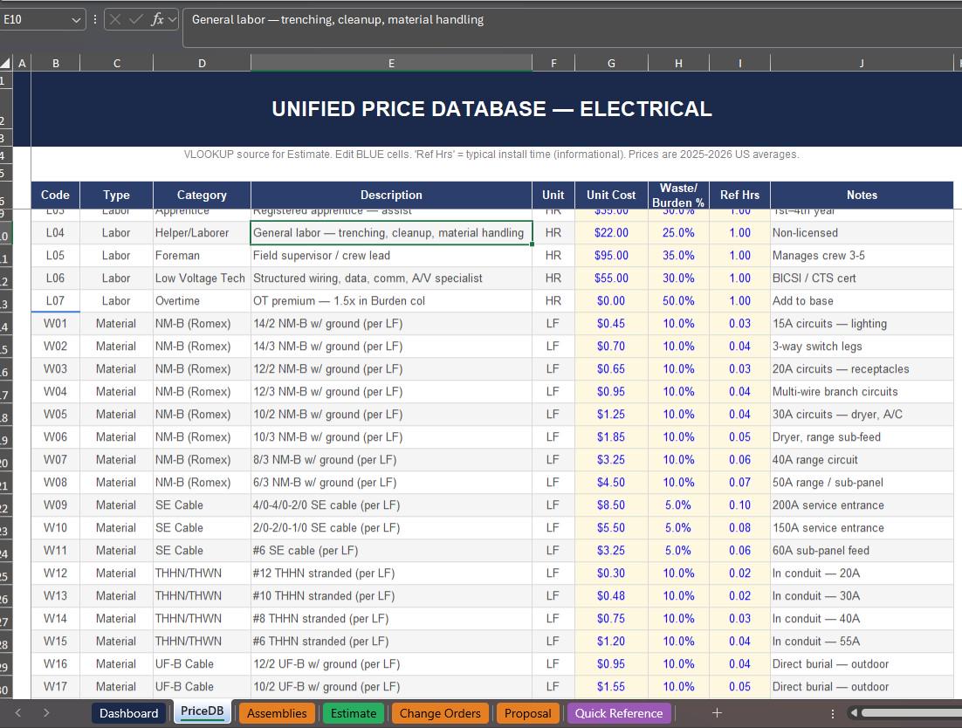
Task: Select the #6 SE cable description cell
Action: (391, 550)
